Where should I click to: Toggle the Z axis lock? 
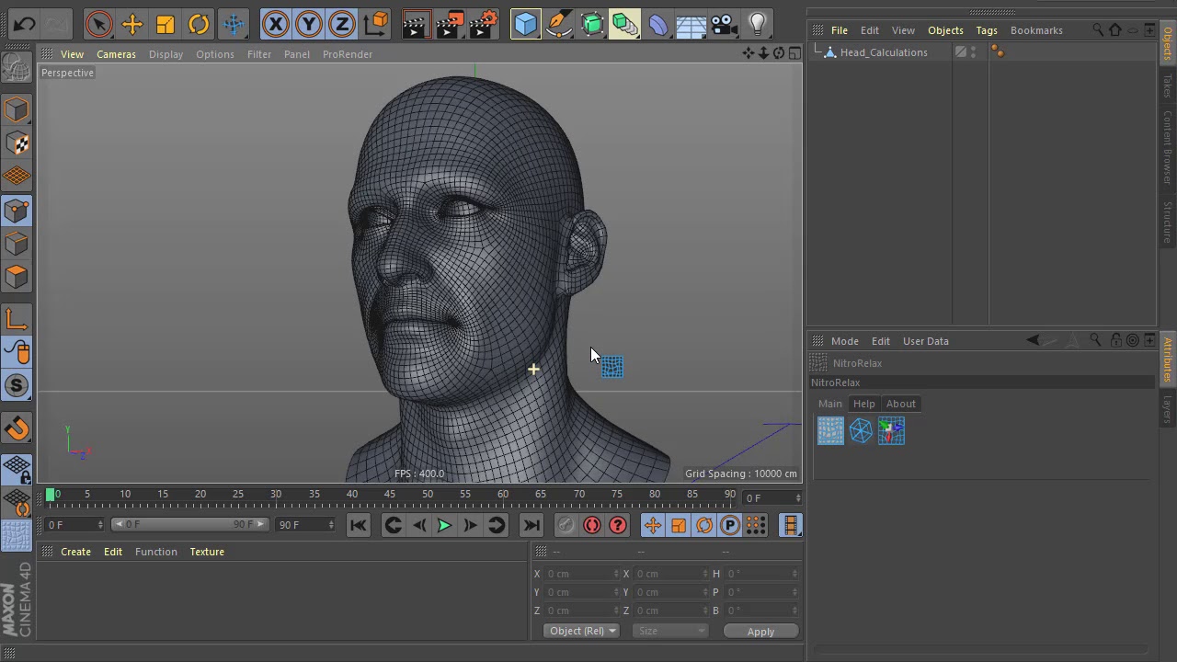click(x=341, y=24)
